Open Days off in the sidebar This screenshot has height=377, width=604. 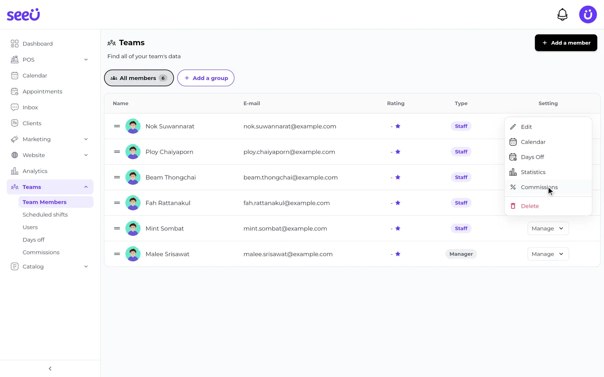(x=34, y=240)
